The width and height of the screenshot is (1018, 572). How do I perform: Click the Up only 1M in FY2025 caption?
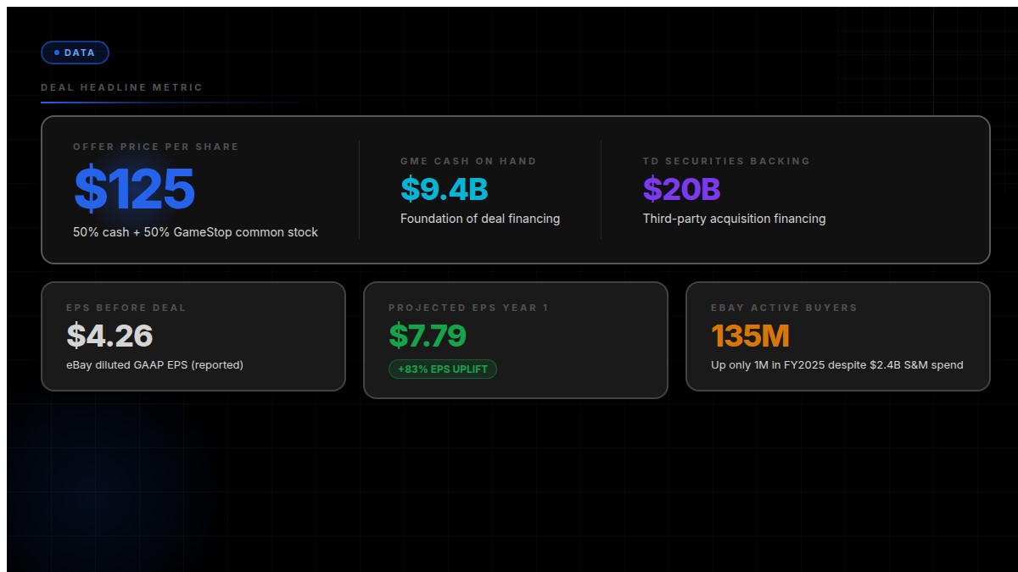click(837, 365)
